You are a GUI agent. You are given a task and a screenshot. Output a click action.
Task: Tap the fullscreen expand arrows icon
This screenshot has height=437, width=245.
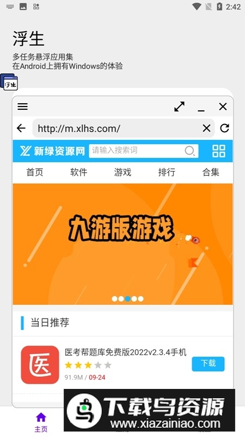[x=180, y=106]
